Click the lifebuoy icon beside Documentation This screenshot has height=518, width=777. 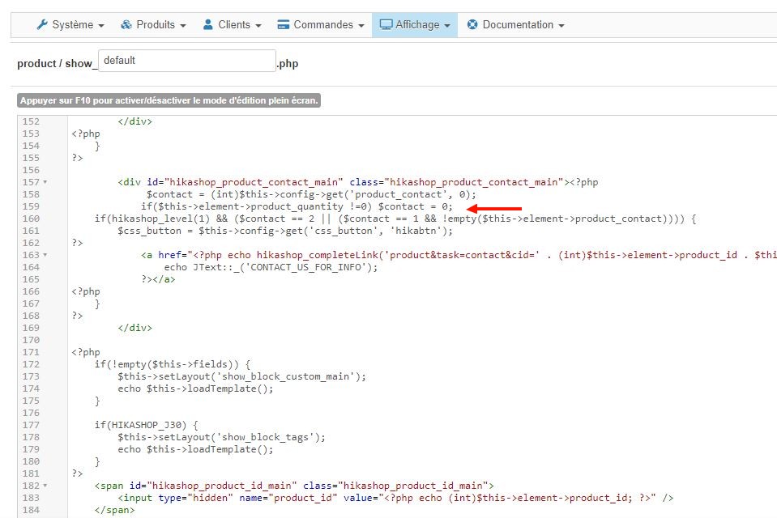472,25
